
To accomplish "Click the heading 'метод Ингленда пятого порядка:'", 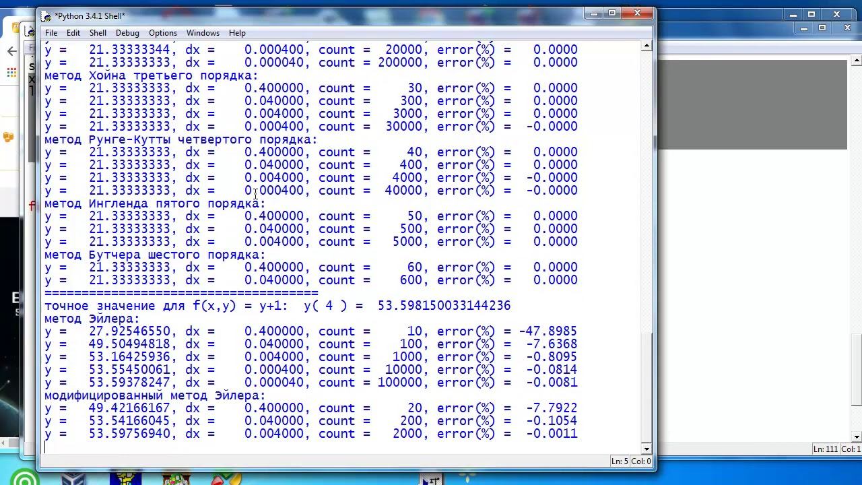I will click(155, 203).
